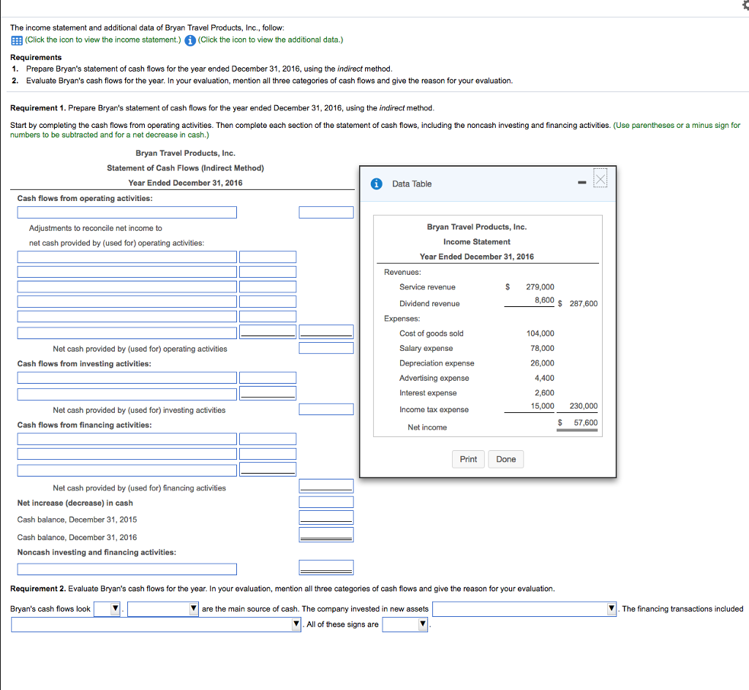Click the "279,000" service revenue value
The height and width of the screenshot is (690, 749).
541,287
